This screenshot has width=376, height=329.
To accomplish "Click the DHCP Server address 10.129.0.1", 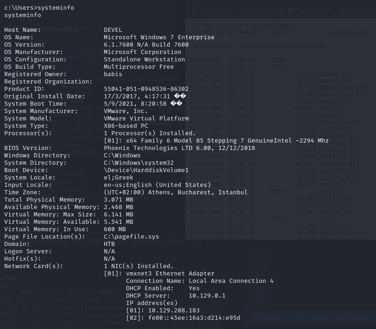I will 207,296.
